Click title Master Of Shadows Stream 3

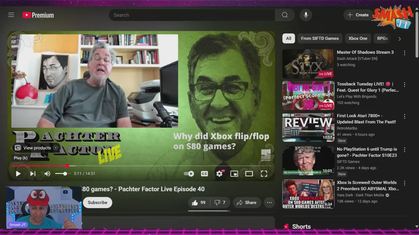click(365, 52)
